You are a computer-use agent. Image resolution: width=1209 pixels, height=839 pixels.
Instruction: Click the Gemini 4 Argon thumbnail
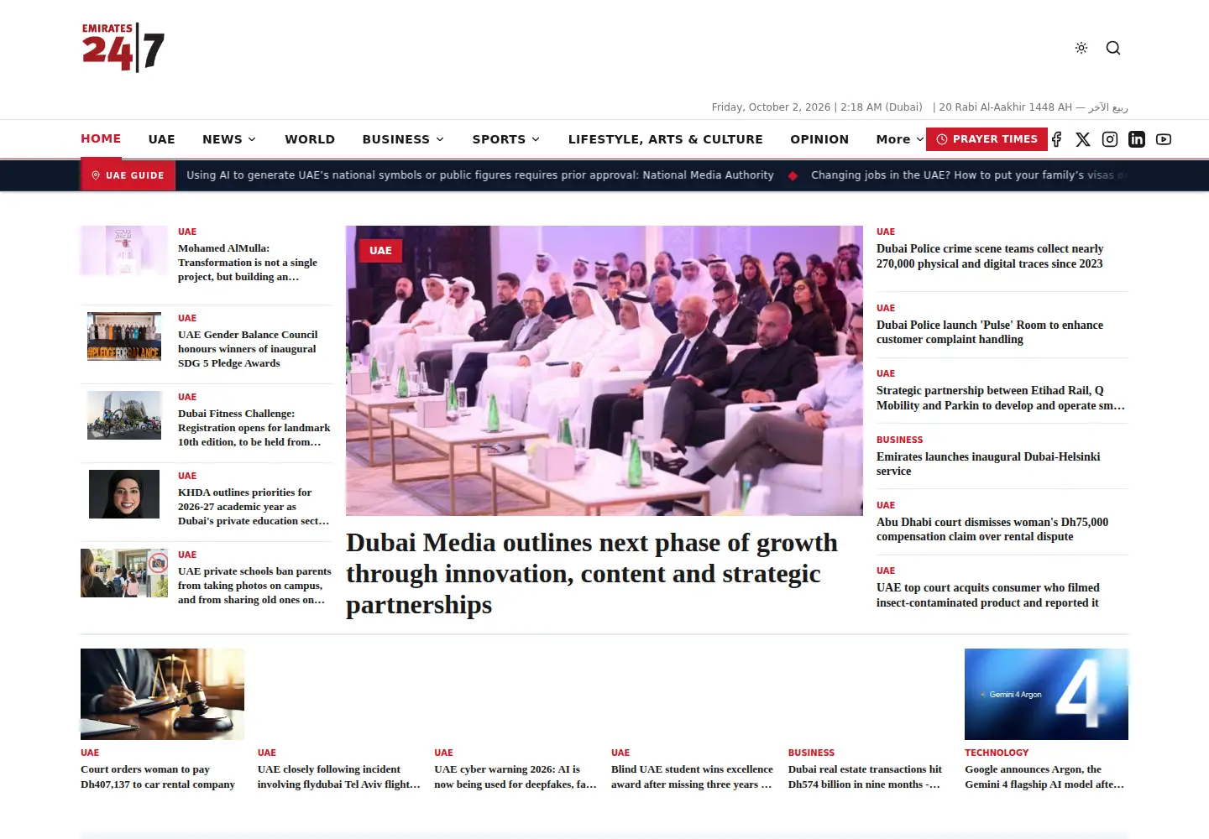1046,694
